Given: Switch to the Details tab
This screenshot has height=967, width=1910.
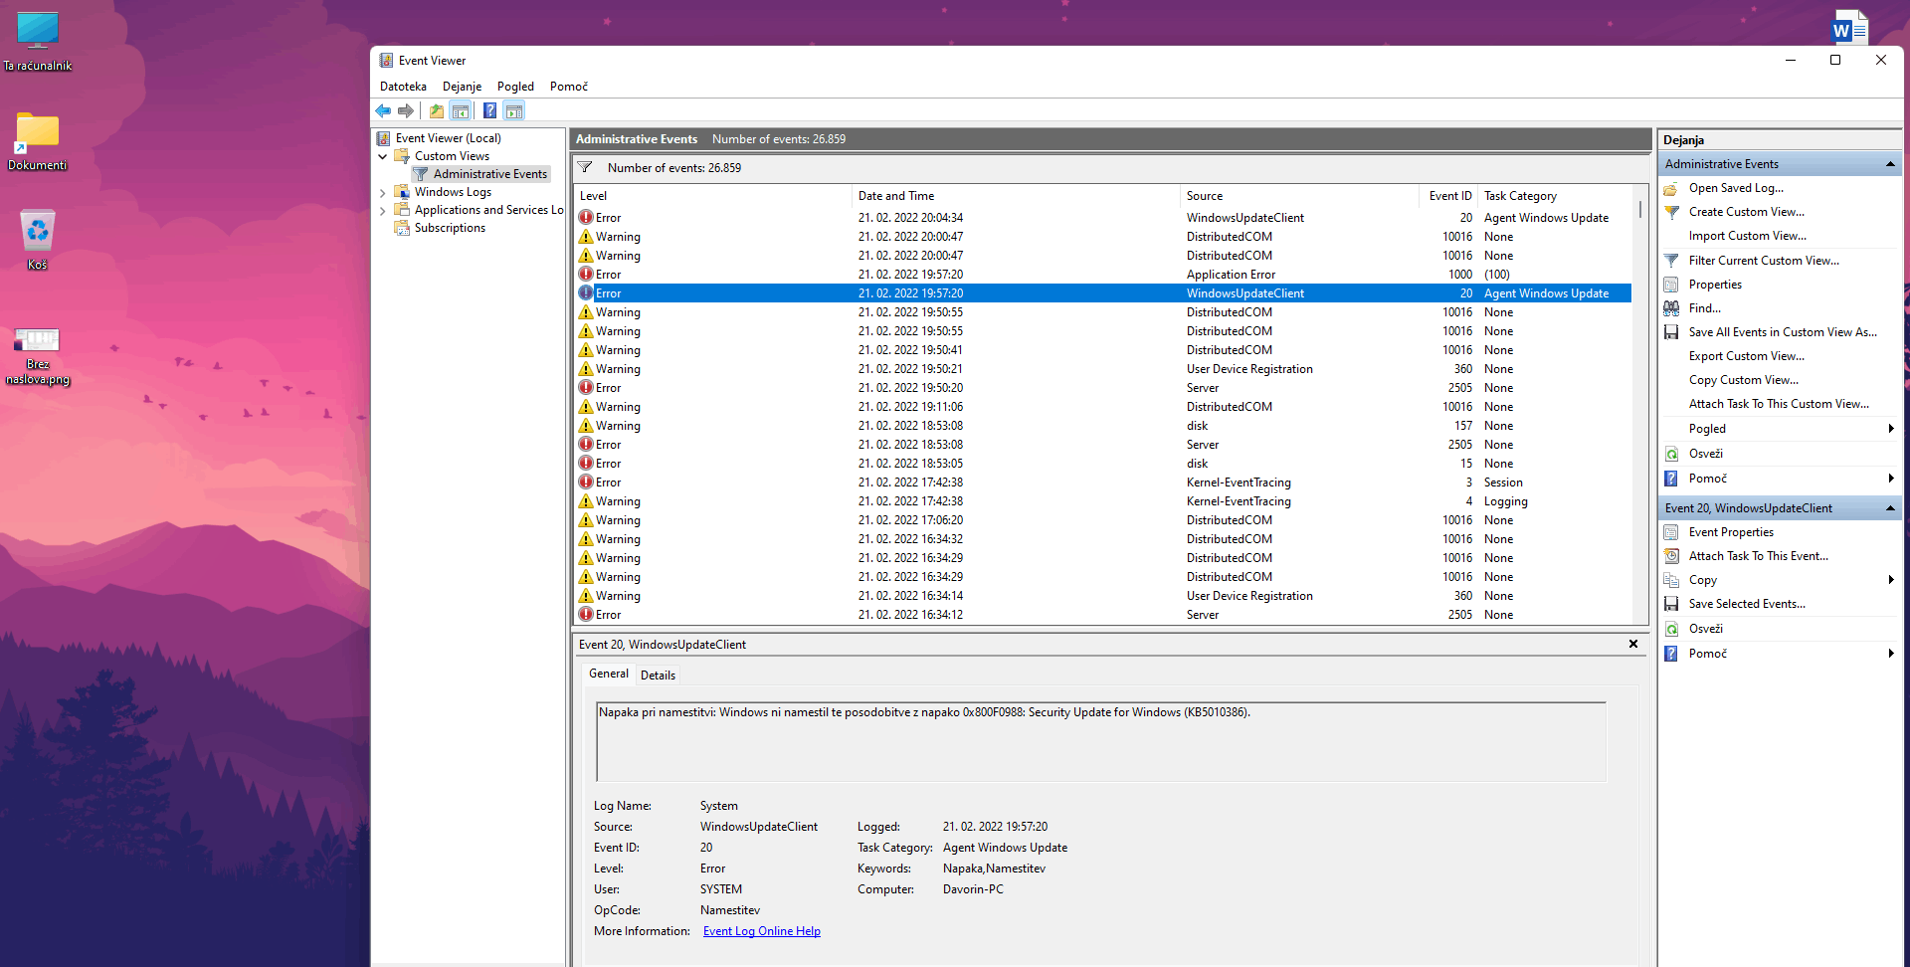Looking at the screenshot, I should [x=658, y=676].
